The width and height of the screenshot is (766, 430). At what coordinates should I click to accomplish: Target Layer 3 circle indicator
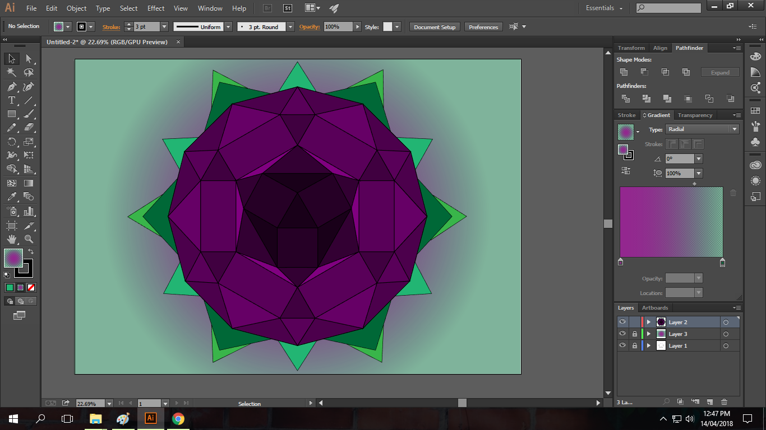[x=726, y=334]
